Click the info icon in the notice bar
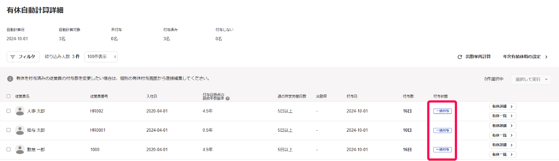Screen dimensions: 559x161 [x=10, y=79]
